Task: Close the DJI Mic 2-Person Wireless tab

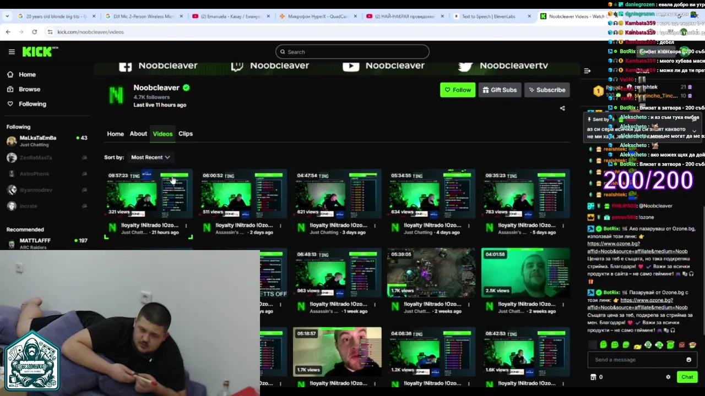Action: tap(181, 16)
